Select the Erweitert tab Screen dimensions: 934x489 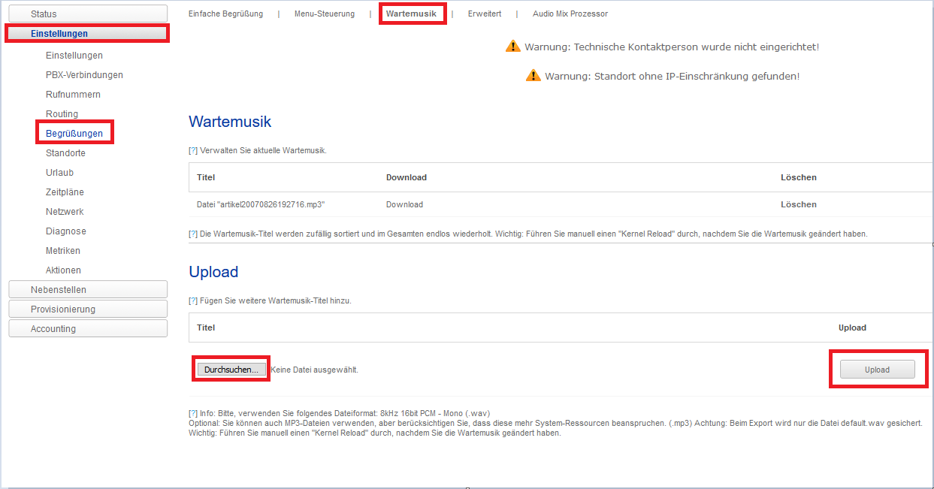[484, 14]
